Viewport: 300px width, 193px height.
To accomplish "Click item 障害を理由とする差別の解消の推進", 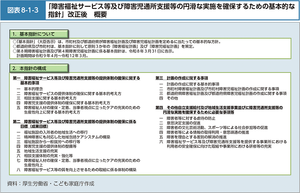I will coord(196,137).
